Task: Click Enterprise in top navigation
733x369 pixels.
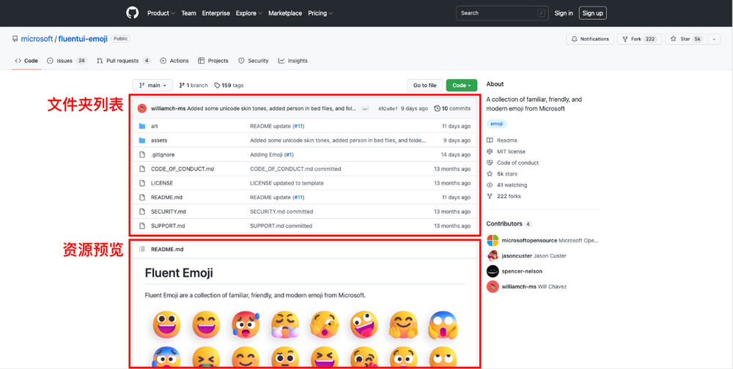Action: click(x=216, y=13)
